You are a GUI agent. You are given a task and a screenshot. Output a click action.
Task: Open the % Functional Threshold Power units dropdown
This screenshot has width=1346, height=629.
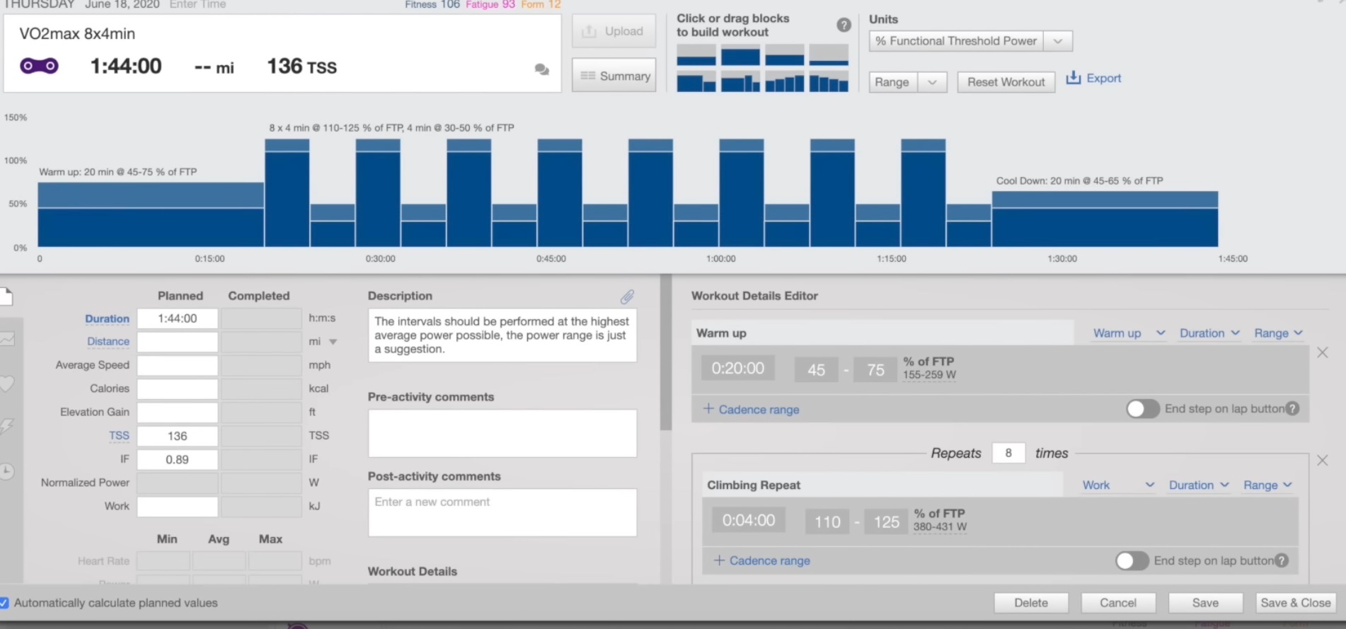970,41
